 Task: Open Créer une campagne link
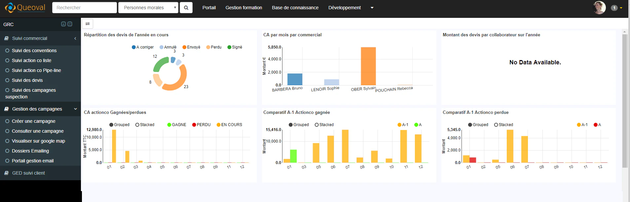coord(33,121)
